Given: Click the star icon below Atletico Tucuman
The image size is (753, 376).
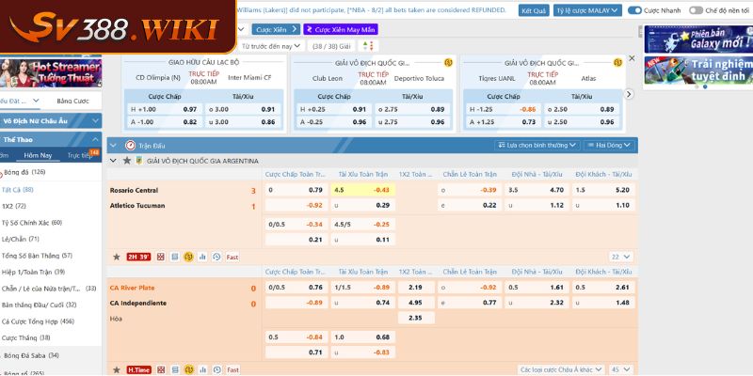Looking at the screenshot, I should tap(116, 257).
